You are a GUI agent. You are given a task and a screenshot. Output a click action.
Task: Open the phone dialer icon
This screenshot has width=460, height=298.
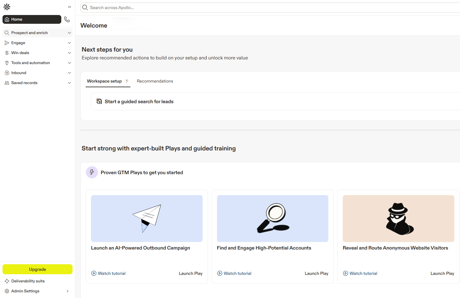pos(67,19)
